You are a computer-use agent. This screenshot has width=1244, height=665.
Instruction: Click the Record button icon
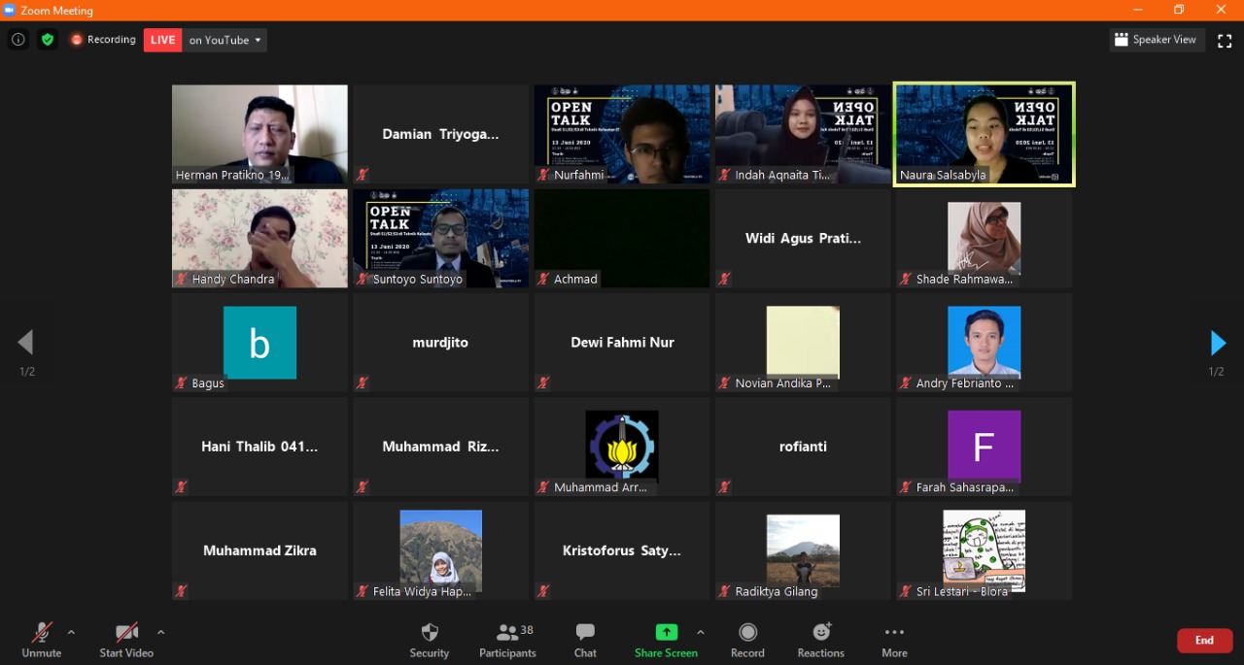coord(747,633)
